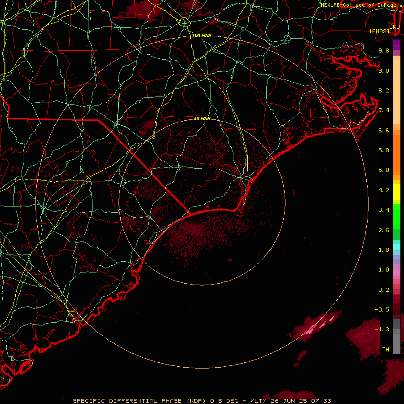Select the 4.2 value on the color scale

click(x=384, y=190)
